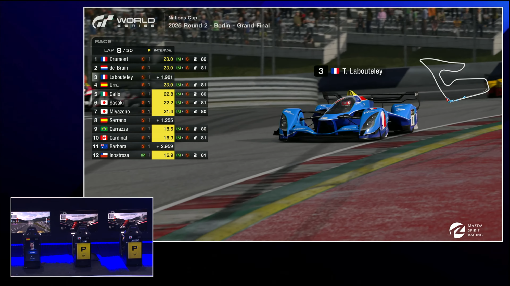Screen dimensions: 510x286
Task: Select Urra's name in the leaderboard
Action: 114,85
